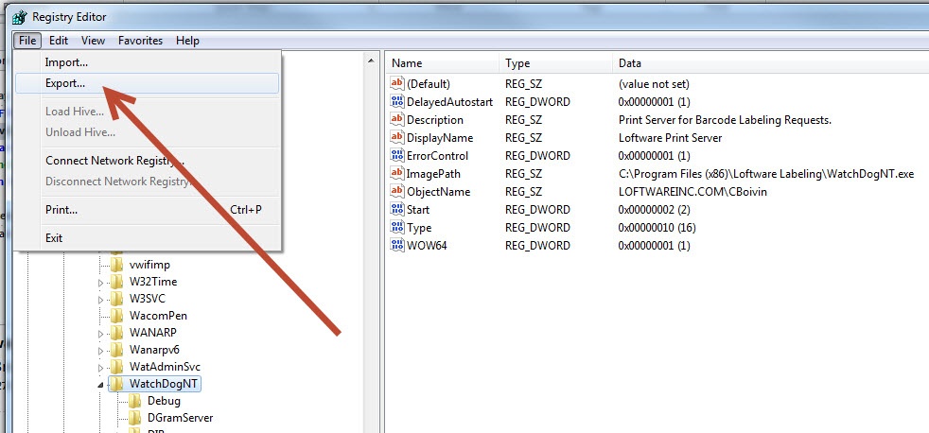Expand the W32Time tree node
This screenshot has width=929, height=433.
(102, 282)
